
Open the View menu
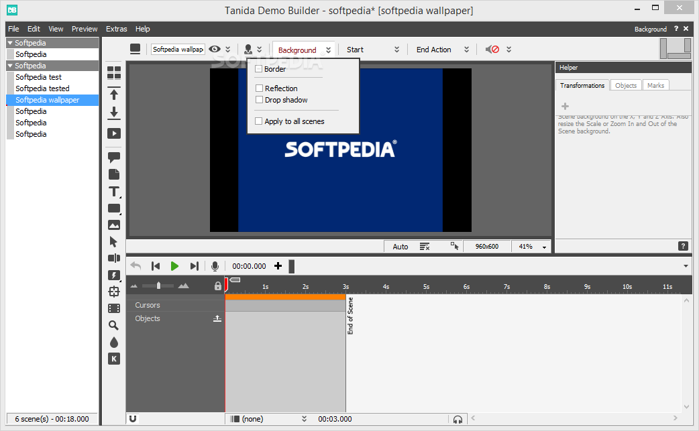point(56,29)
